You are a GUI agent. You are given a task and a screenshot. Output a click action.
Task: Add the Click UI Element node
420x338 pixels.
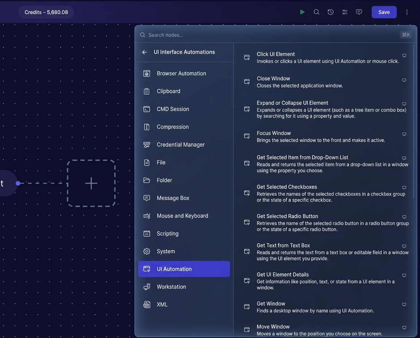click(325, 58)
